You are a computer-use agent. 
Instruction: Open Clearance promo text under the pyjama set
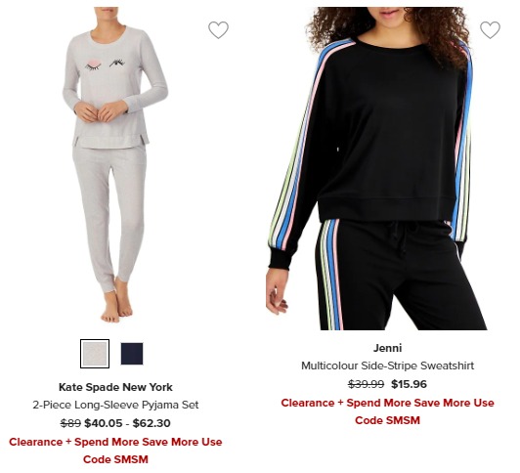[x=115, y=451]
